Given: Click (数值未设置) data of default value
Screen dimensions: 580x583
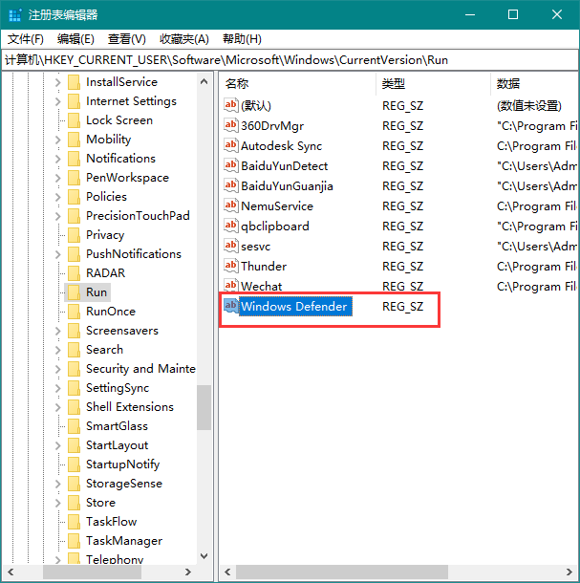Looking at the screenshot, I should (529, 106).
